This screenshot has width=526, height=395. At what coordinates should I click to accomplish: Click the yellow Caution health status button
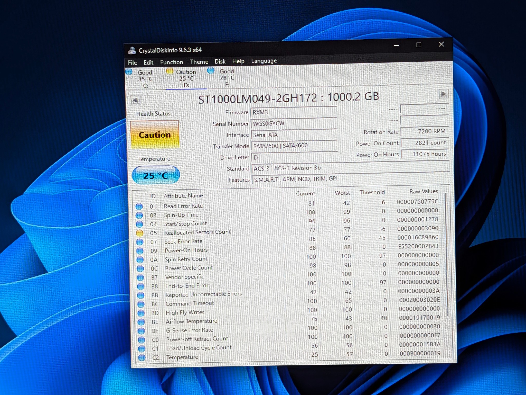pos(155,134)
